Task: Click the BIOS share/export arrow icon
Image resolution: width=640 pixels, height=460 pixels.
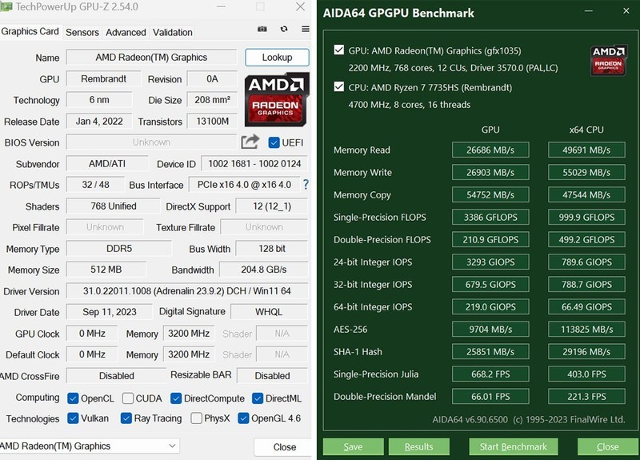Action: (250, 142)
